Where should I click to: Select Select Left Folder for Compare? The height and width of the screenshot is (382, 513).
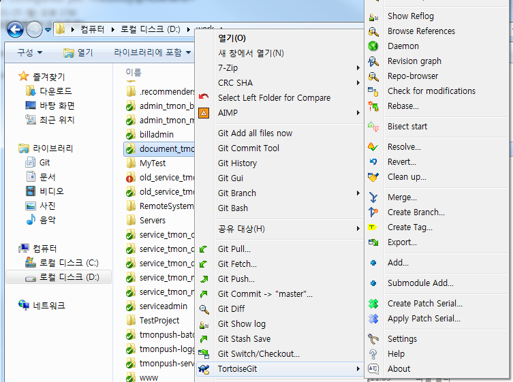[274, 98]
